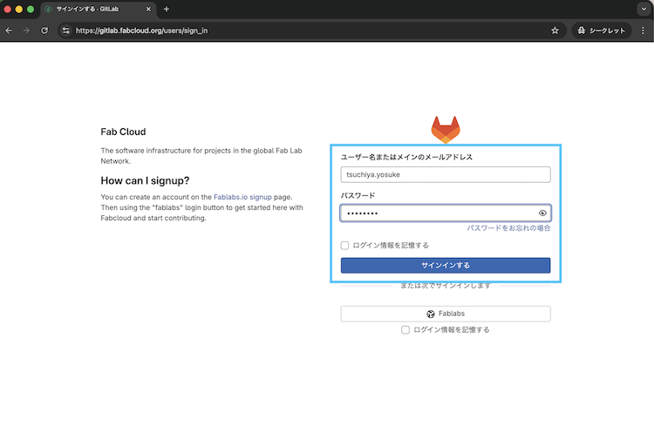Show password using the eye icon

(x=542, y=213)
